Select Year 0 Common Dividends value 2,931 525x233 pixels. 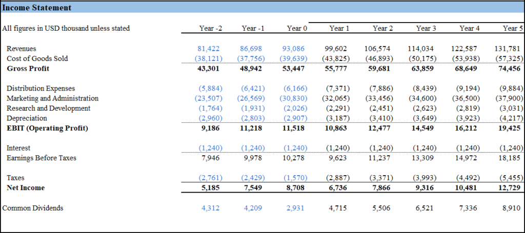296,208
